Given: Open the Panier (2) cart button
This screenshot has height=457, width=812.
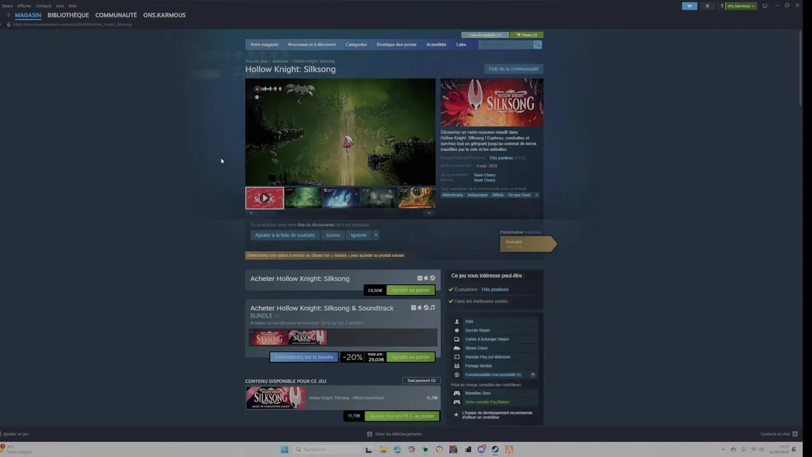Looking at the screenshot, I should click(527, 35).
